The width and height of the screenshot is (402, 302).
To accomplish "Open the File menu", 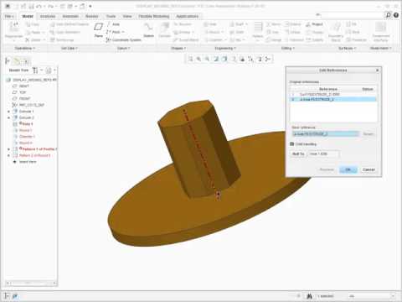I will 9,16.
